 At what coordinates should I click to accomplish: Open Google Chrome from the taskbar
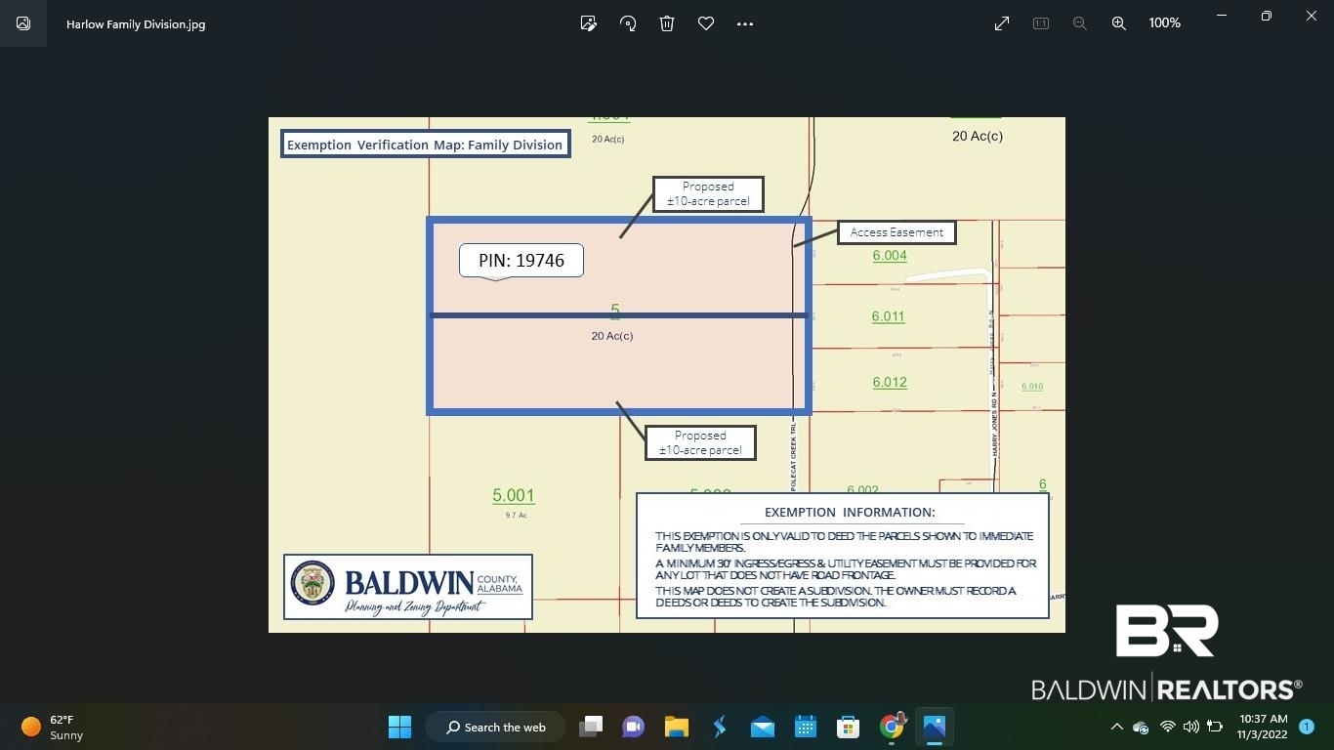tap(892, 727)
